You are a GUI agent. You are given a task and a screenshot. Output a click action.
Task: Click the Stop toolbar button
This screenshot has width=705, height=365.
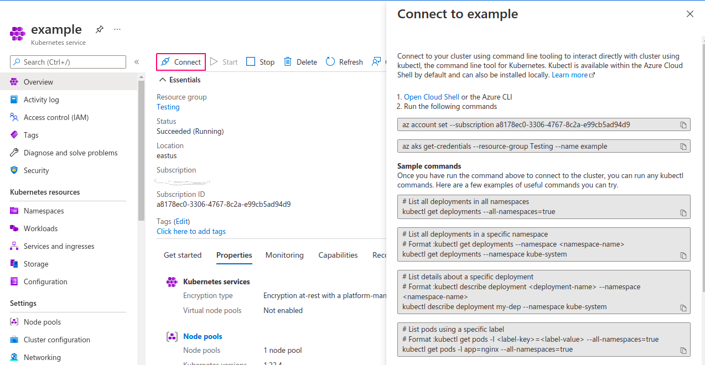(260, 62)
